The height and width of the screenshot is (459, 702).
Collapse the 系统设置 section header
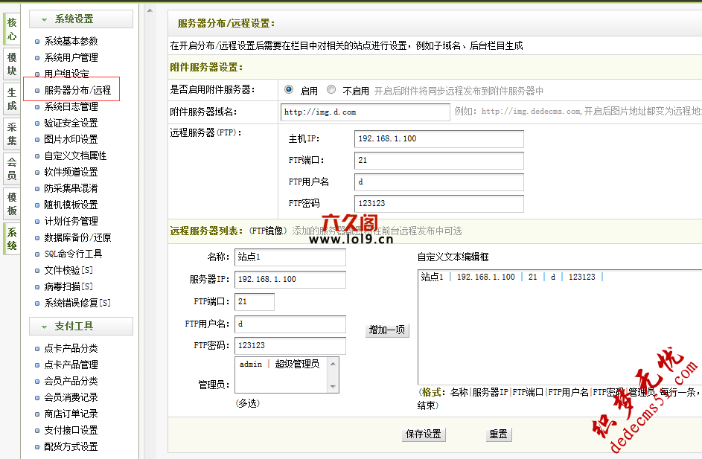tap(80, 19)
